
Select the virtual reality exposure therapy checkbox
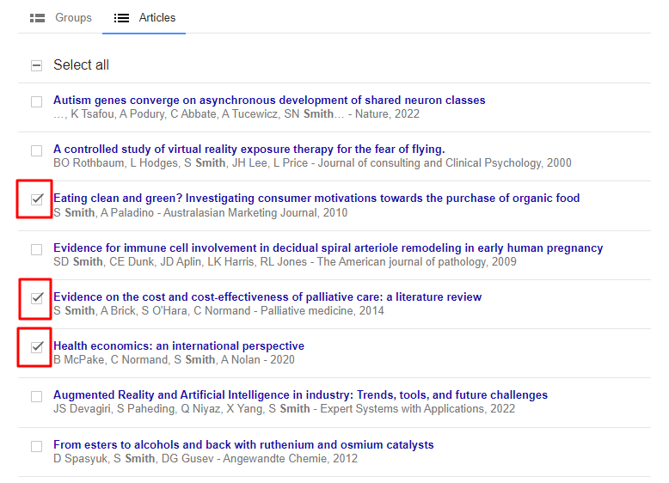(x=36, y=150)
